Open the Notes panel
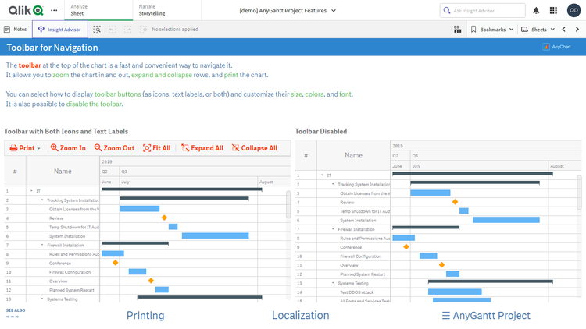The height and width of the screenshot is (329, 586). tap(16, 29)
